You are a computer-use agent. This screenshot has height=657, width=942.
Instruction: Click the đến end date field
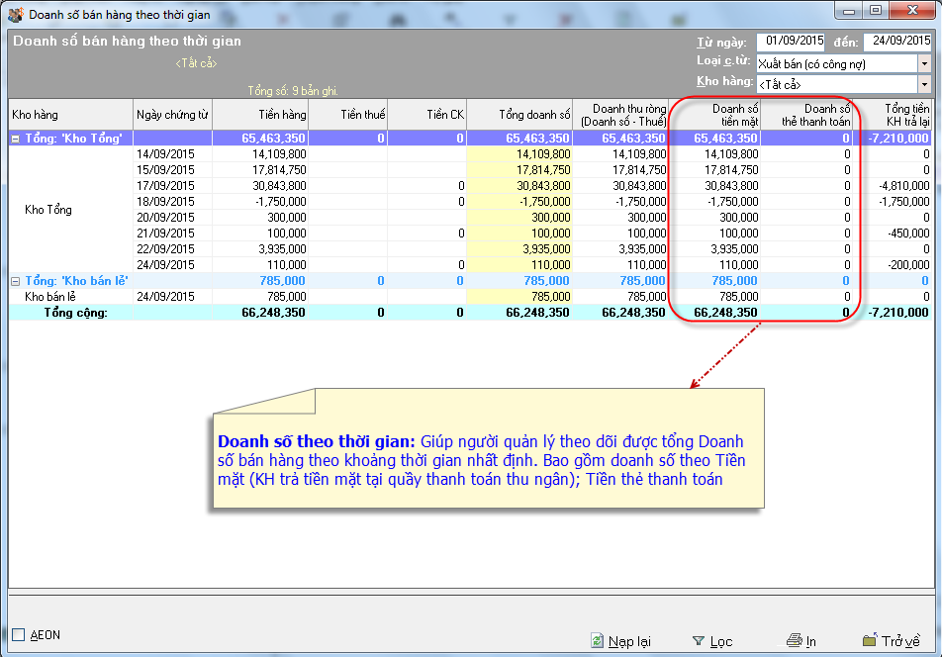pos(896,42)
